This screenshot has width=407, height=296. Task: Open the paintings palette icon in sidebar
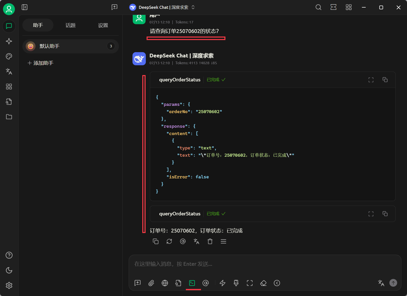9,56
